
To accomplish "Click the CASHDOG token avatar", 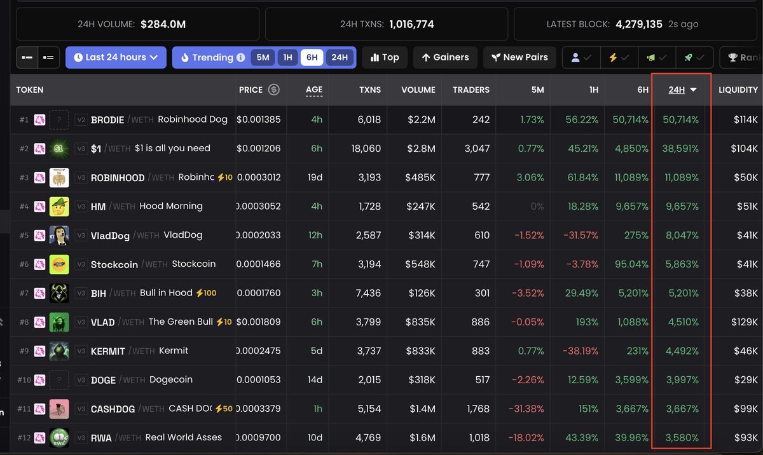I will (x=59, y=409).
